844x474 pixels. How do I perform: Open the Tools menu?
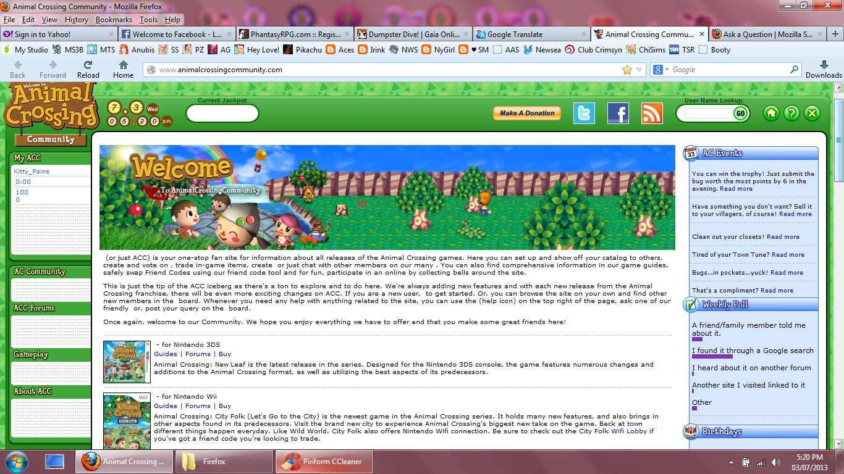pyautogui.click(x=149, y=20)
